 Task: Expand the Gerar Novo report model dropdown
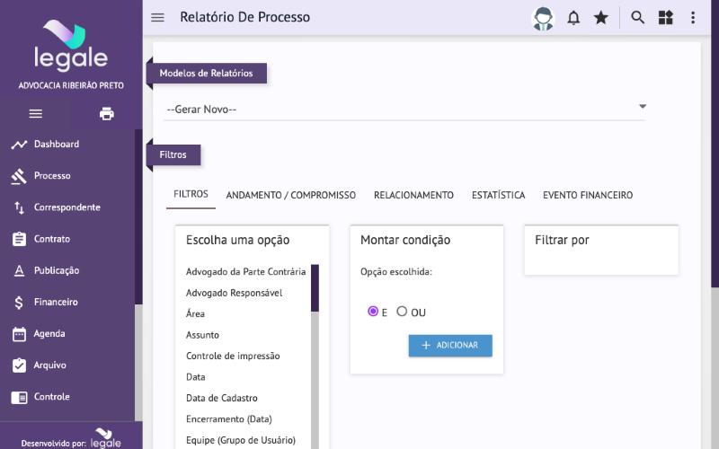(404, 109)
